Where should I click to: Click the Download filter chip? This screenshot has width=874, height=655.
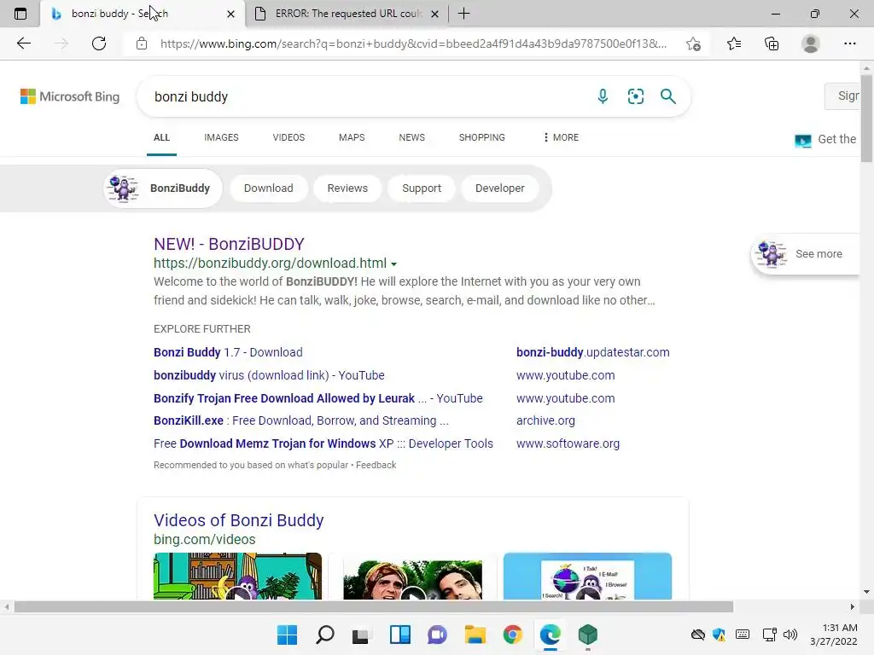tap(269, 188)
